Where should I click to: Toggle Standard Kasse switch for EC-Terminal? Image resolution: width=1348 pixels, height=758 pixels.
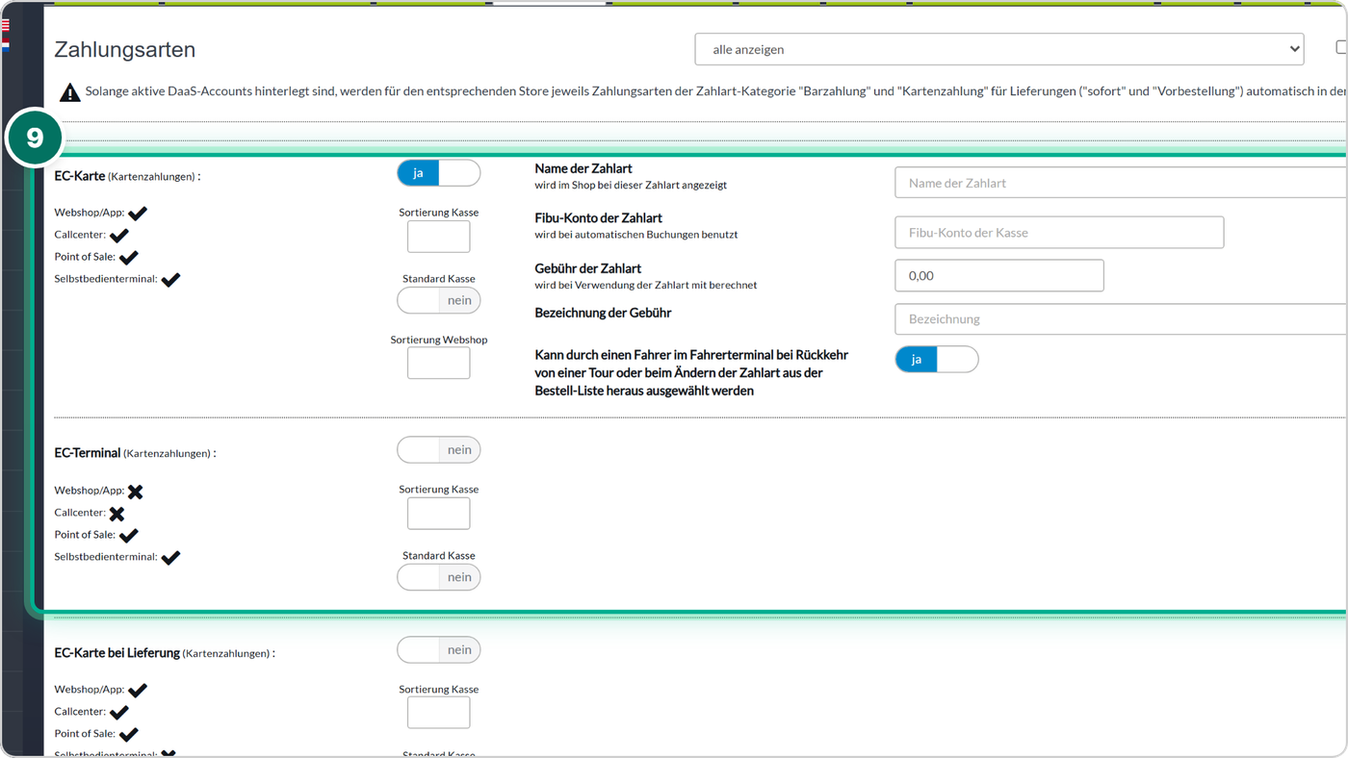tap(439, 577)
